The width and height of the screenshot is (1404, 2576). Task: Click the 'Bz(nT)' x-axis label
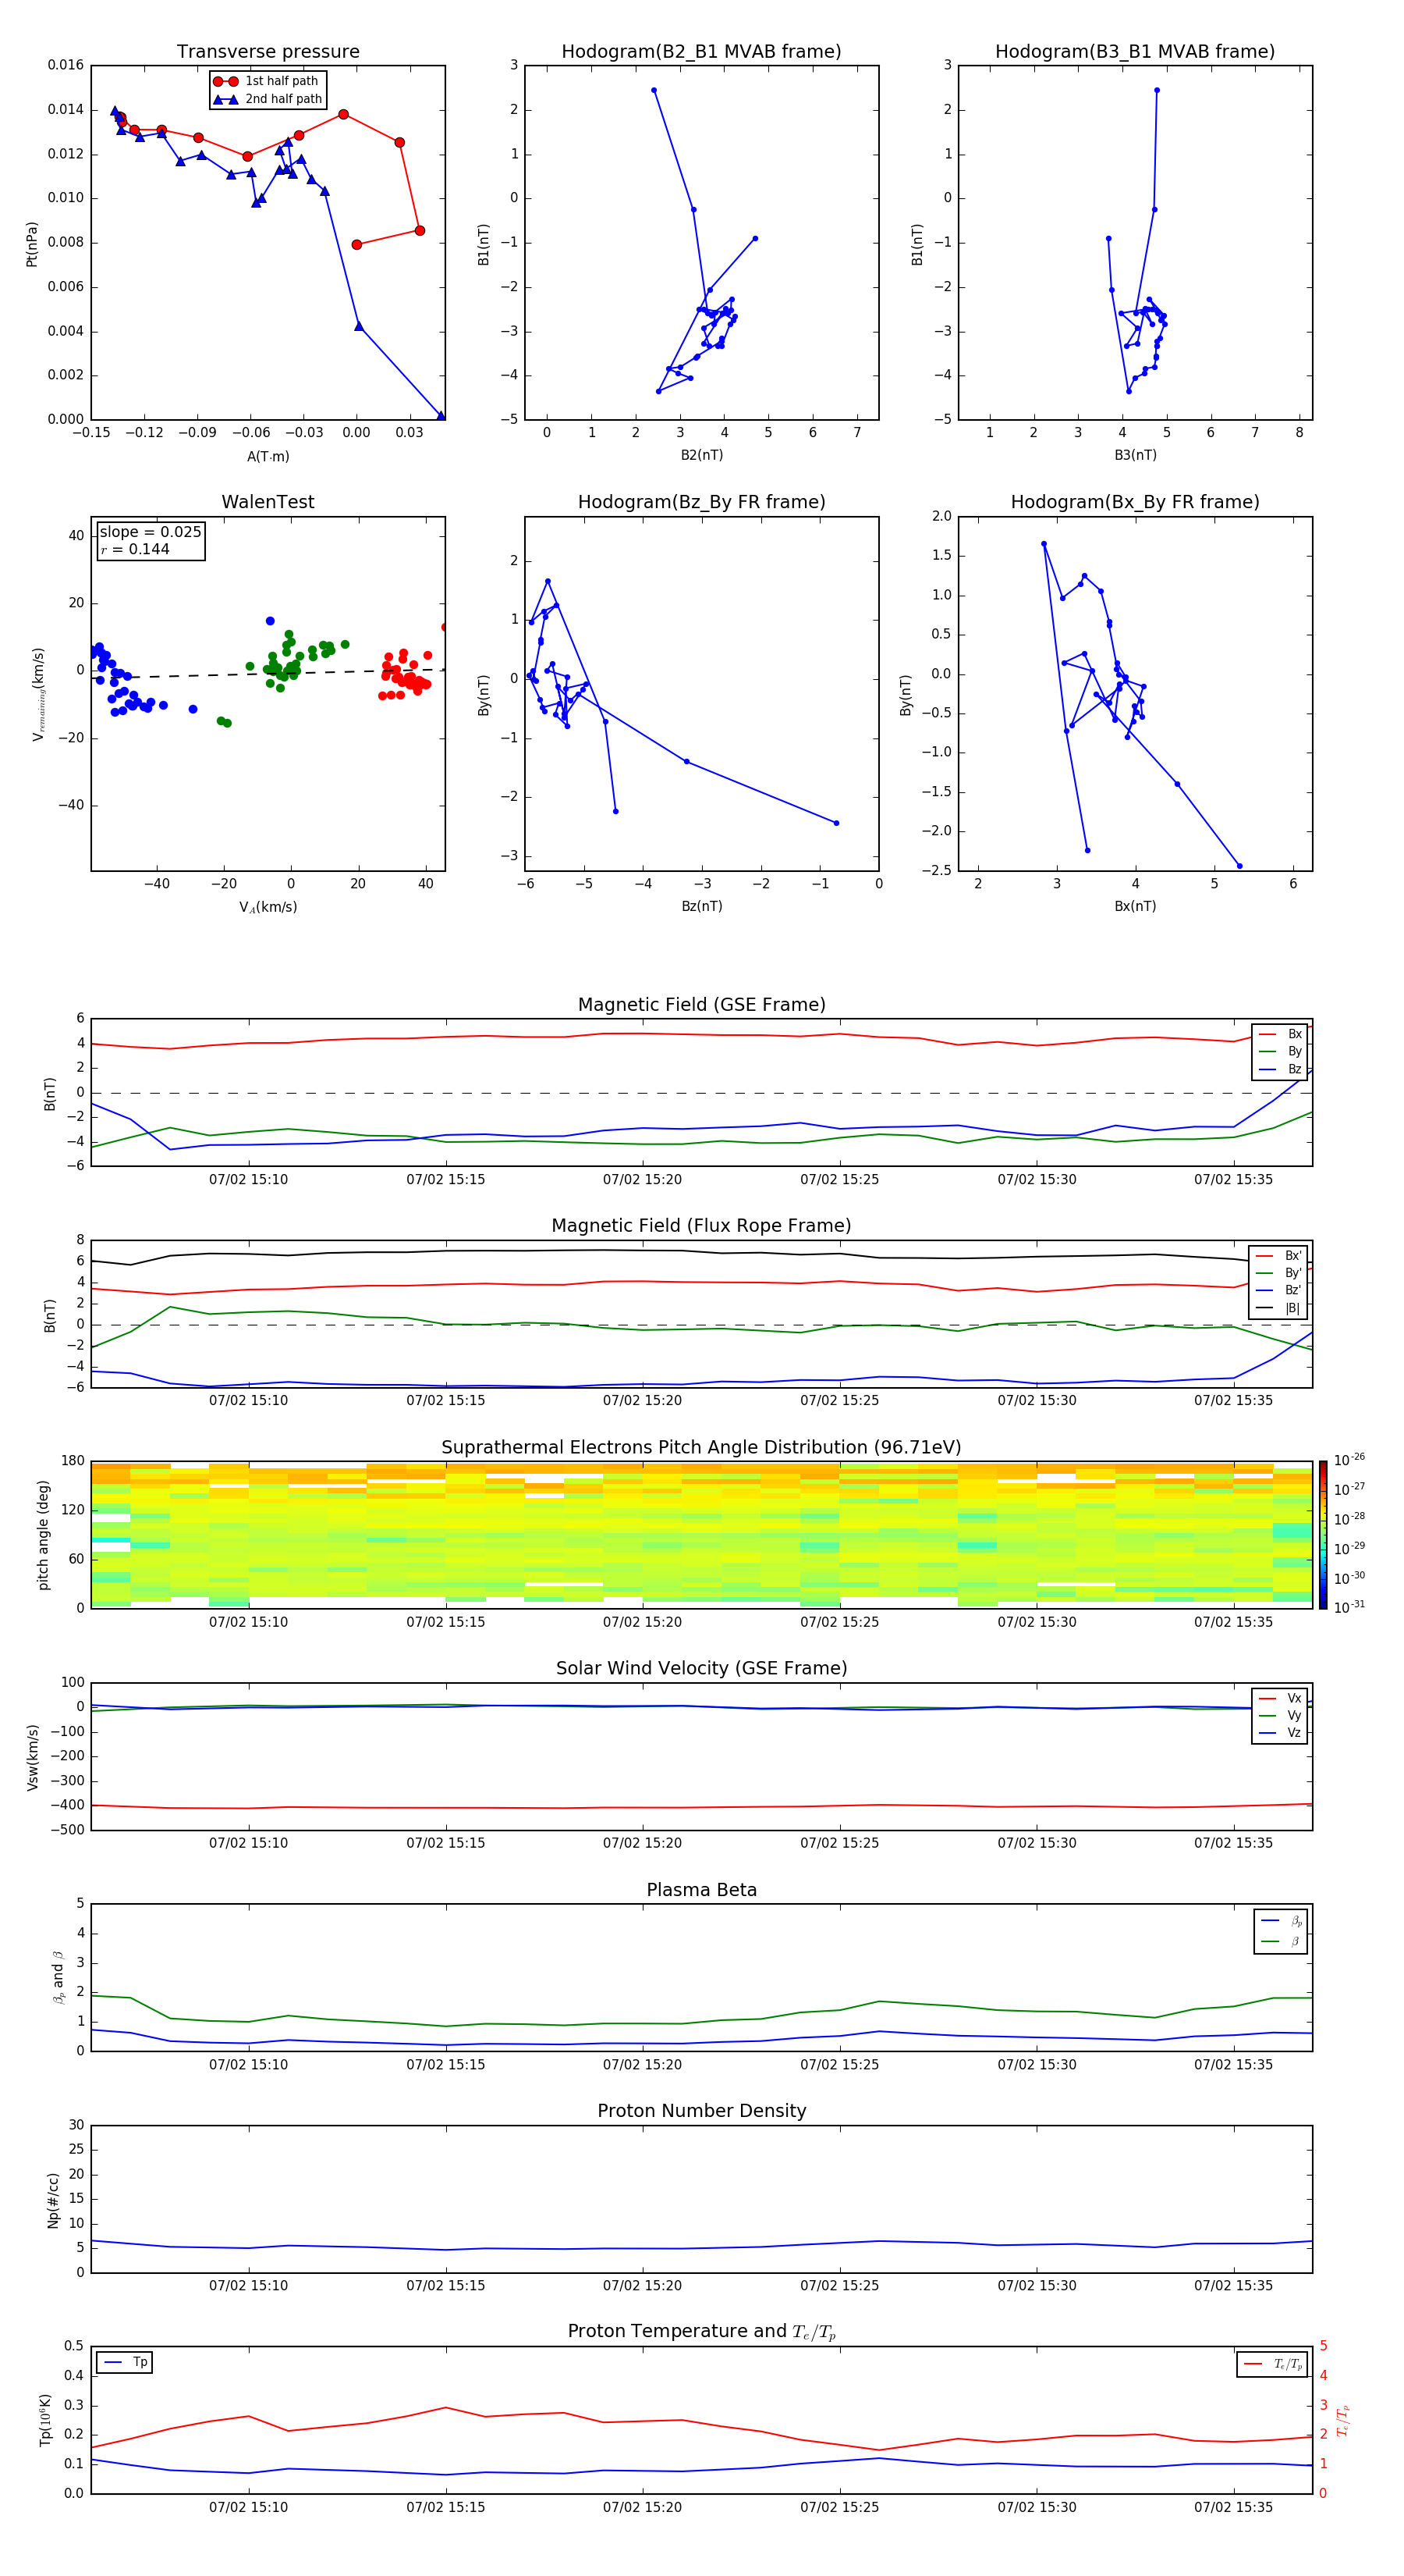coord(701,906)
